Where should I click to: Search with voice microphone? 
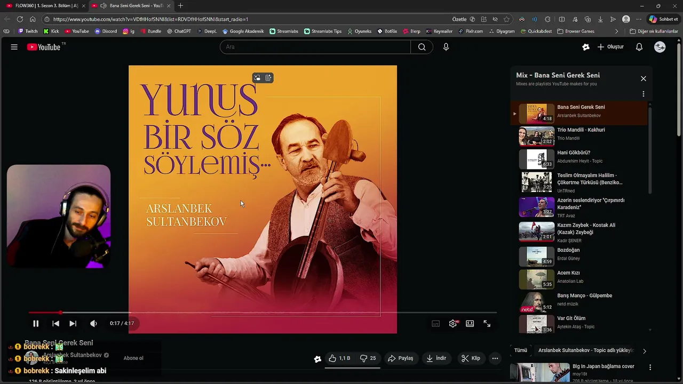[x=446, y=47]
